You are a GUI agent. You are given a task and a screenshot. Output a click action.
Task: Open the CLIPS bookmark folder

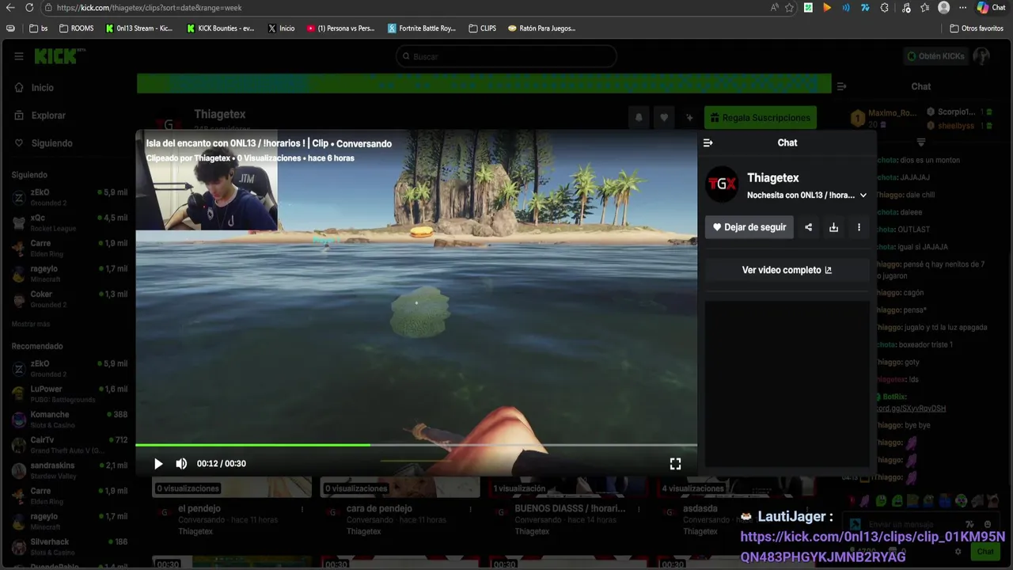tap(482, 28)
